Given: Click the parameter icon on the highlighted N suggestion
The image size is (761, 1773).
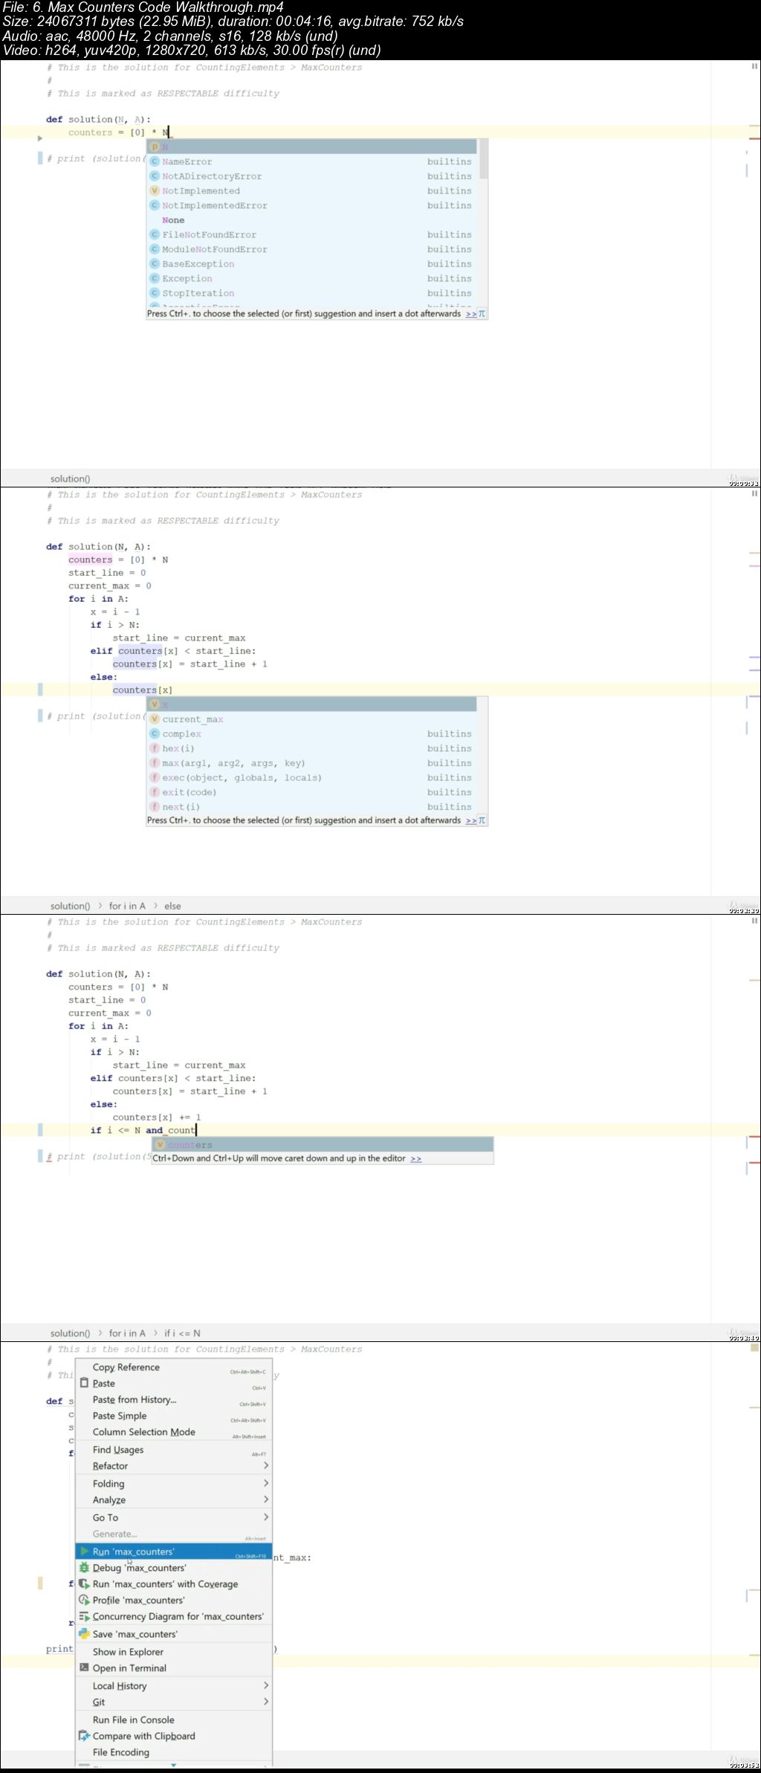Looking at the screenshot, I should pyautogui.click(x=155, y=147).
